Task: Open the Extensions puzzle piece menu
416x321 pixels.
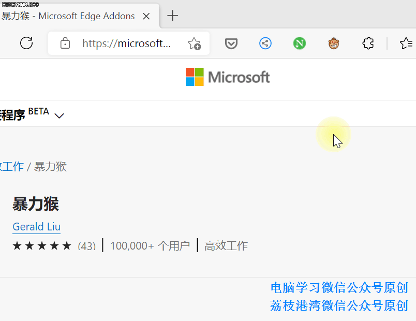Action: point(368,43)
